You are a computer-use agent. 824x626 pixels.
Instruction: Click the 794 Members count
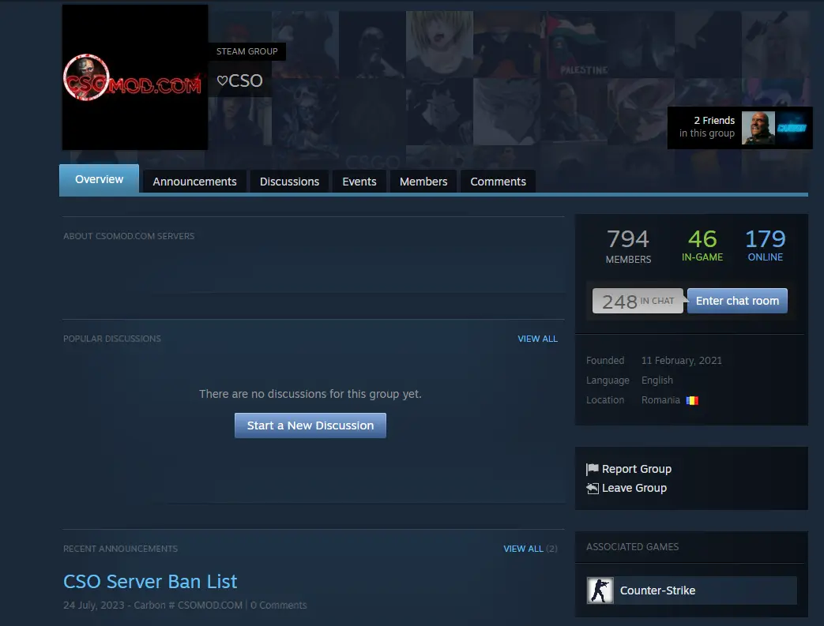(628, 246)
